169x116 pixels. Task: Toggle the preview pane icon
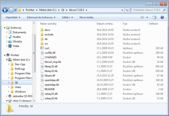coord(154,17)
